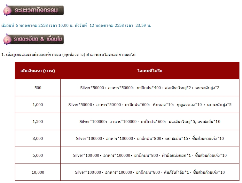Click the รายละเอียด & เงื่อนไข header banner
The image size is (242, 183).
click(33, 39)
